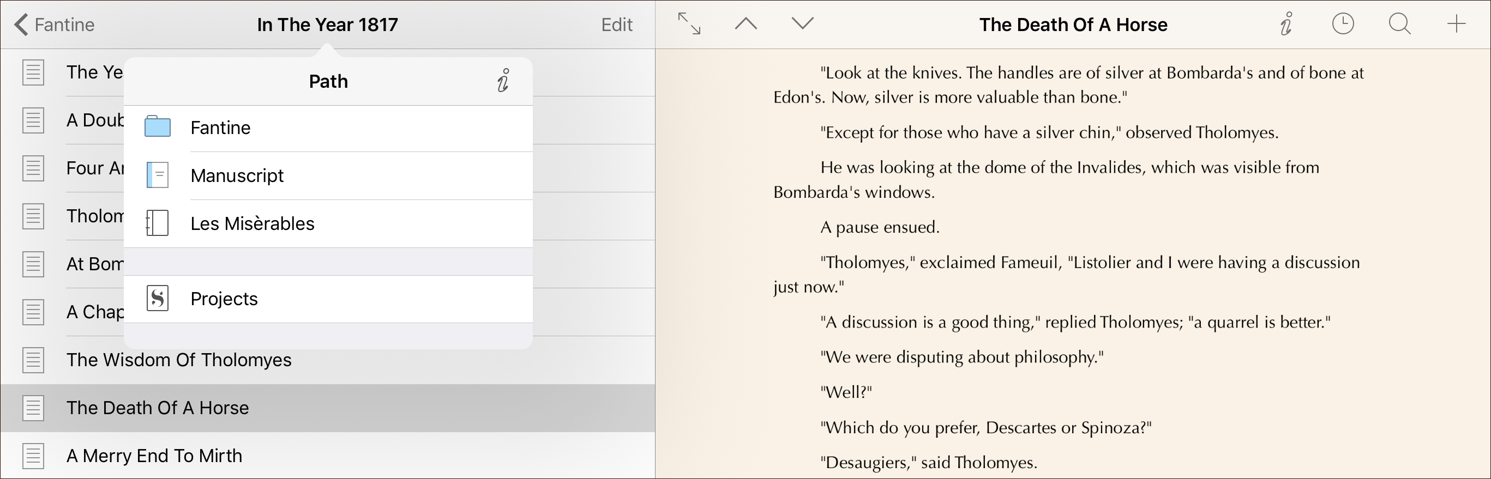Click document icon beside The Wisdom Of Tholomyes

pyautogui.click(x=33, y=360)
